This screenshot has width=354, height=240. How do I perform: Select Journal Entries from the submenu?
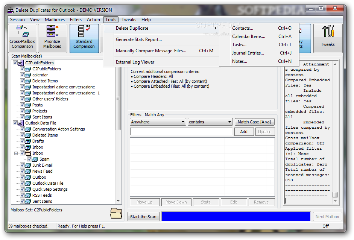(259, 53)
